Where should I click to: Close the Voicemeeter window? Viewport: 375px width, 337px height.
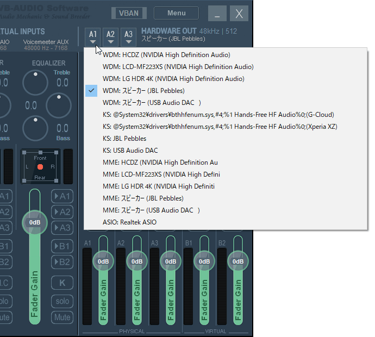[239, 13]
